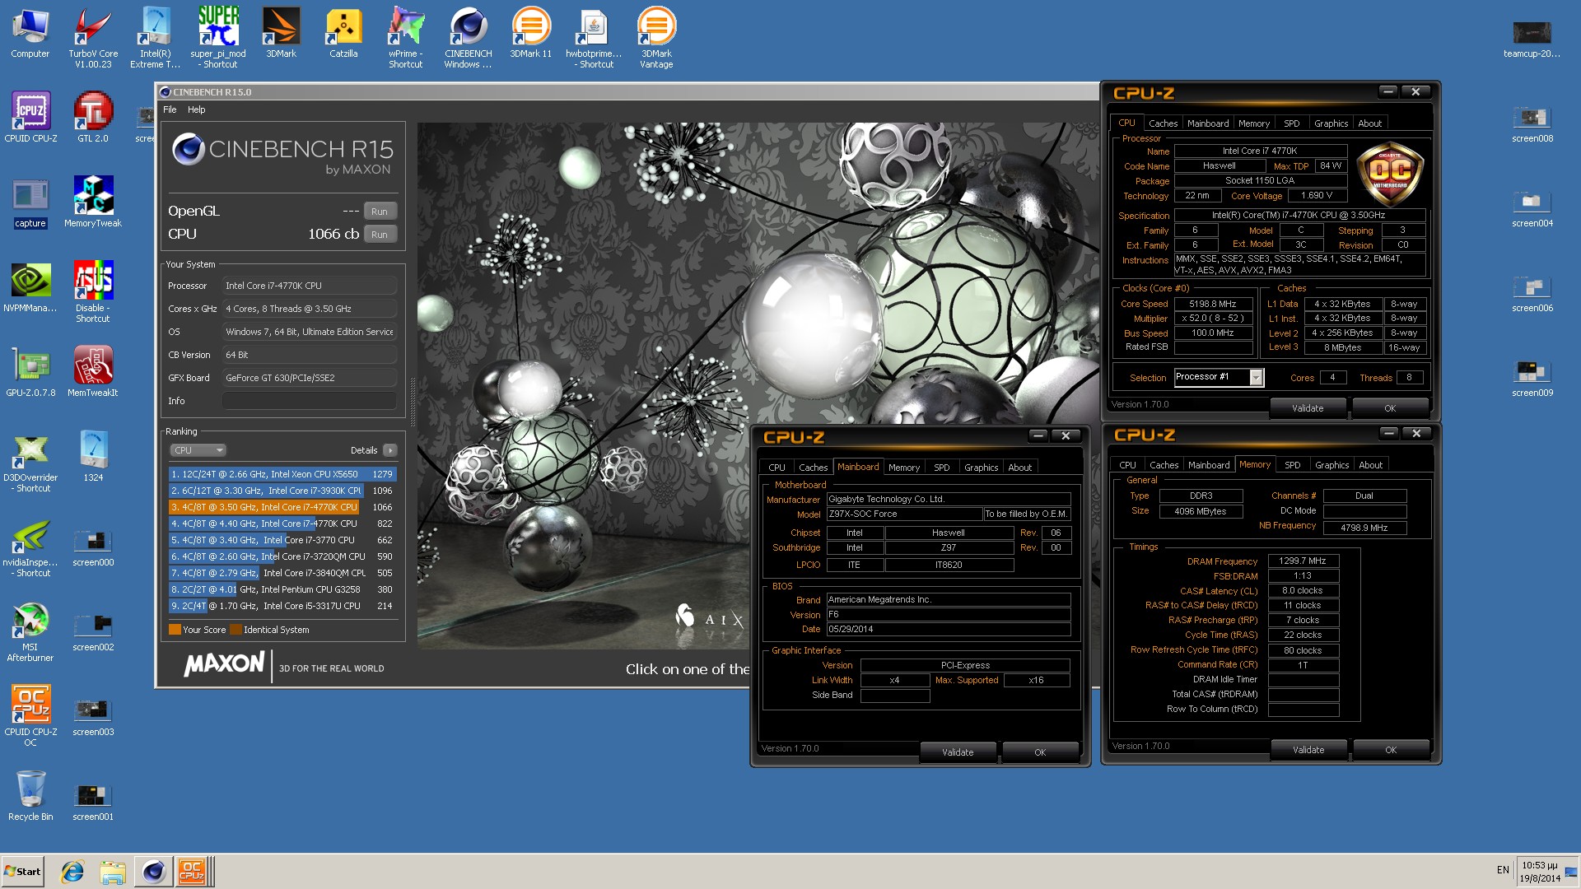Open Memory tab in Mainboard CPU-Z window
1581x889 pixels.
(904, 468)
